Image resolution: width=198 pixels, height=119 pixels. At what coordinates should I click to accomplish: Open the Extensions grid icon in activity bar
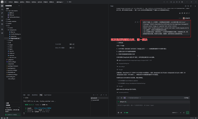2,30
